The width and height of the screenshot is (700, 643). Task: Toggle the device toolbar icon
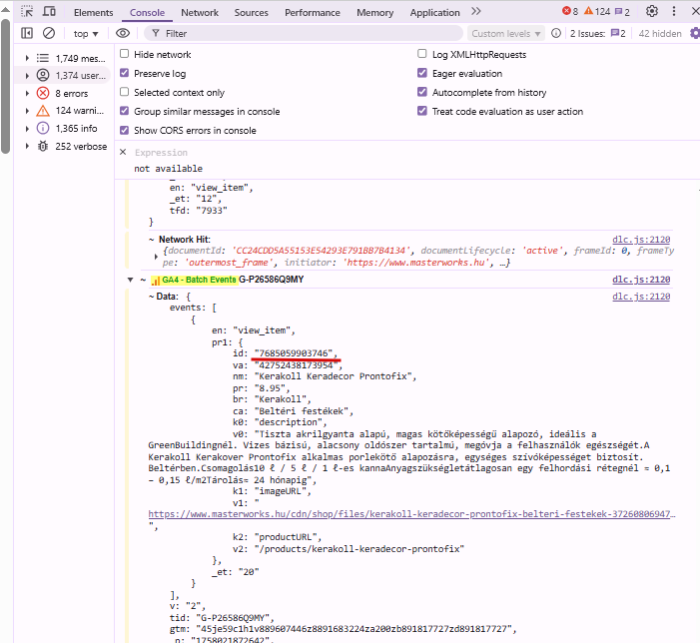pos(49,12)
